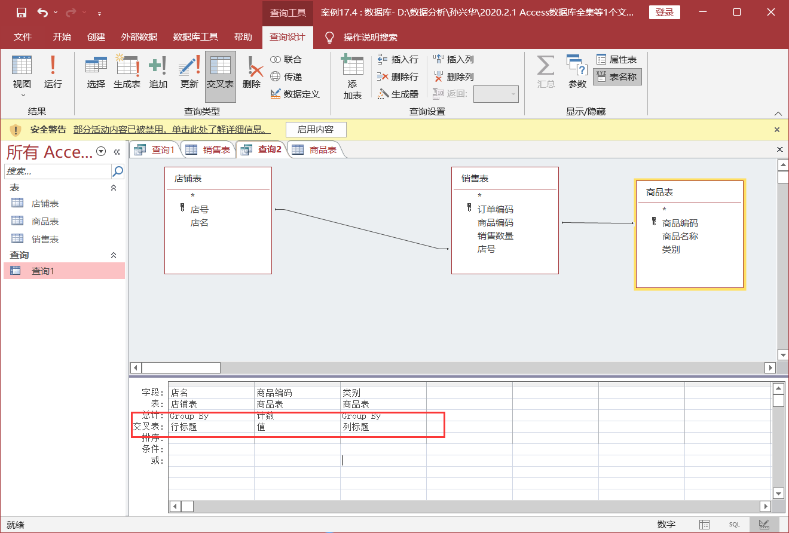This screenshot has height=533, width=789.
Task: Click 删除行 delete rows
Action: [398, 76]
